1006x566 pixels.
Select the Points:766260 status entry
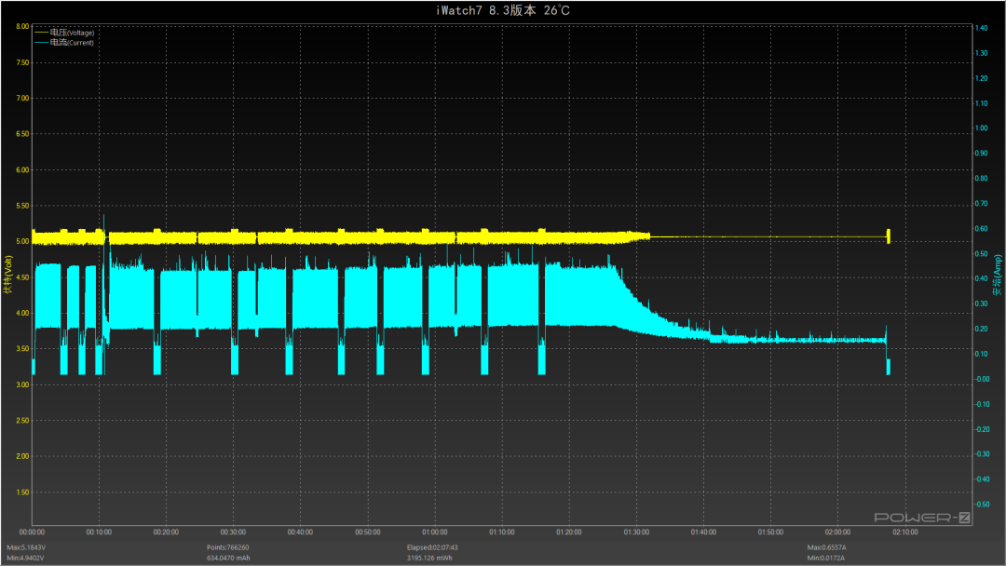tap(228, 547)
